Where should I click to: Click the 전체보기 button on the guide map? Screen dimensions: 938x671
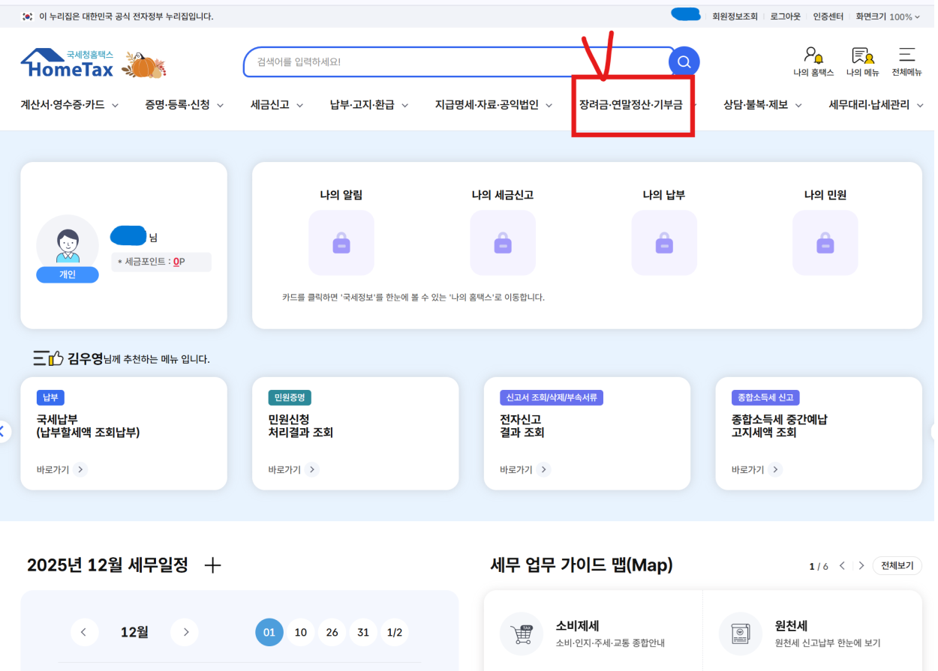[x=897, y=565]
